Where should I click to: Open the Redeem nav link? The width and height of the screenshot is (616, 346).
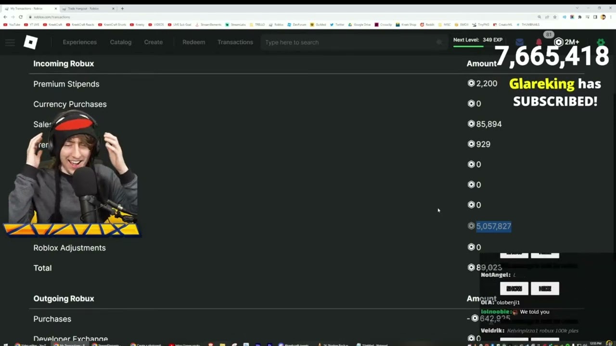pos(193,42)
